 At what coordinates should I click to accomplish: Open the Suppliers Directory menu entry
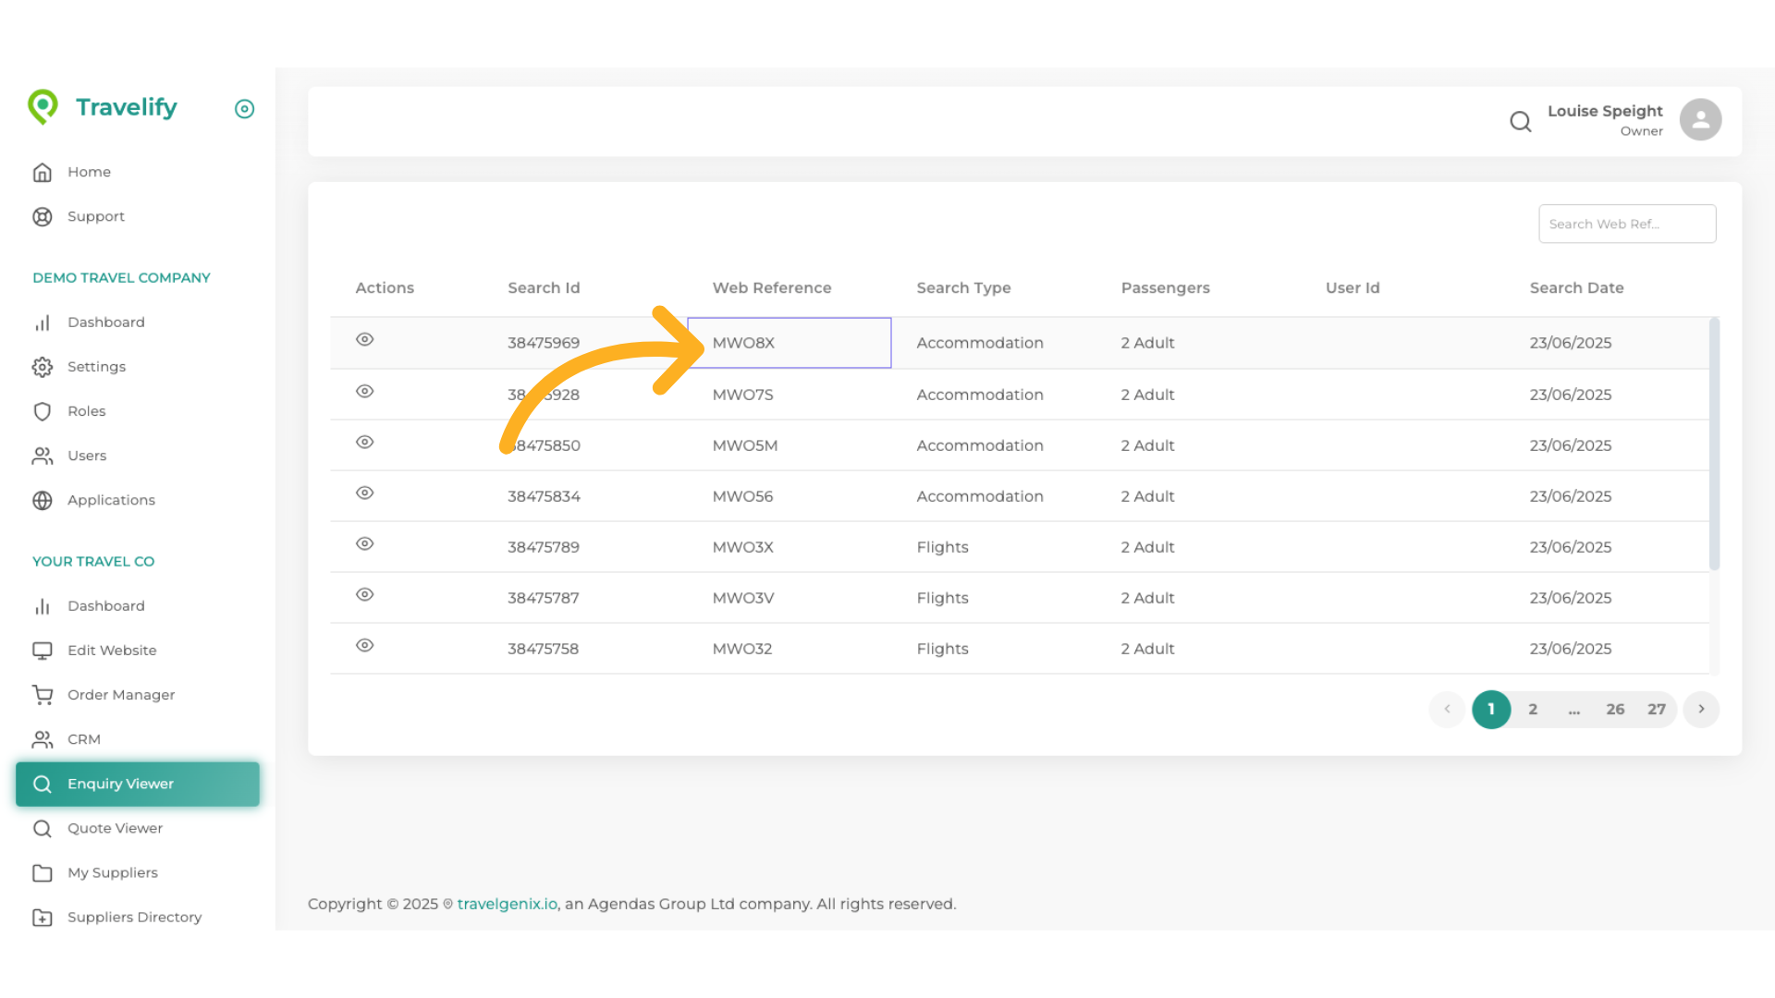click(x=134, y=917)
